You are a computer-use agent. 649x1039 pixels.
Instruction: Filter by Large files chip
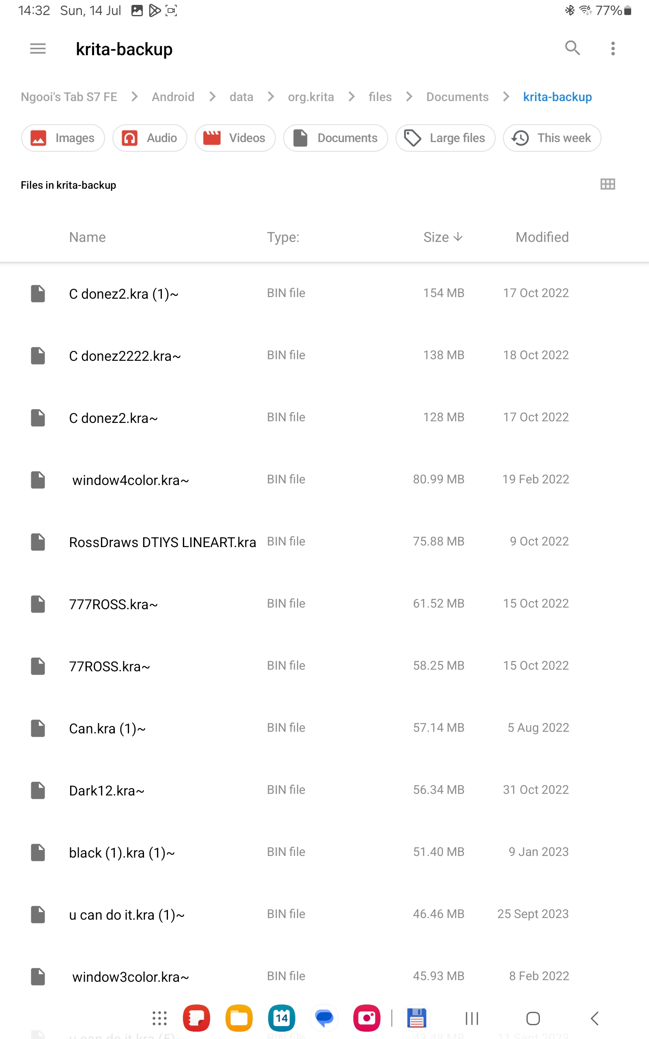coord(445,138)
